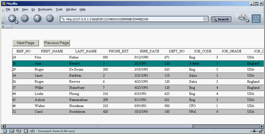This screenshot has height=134, width=265.
Task: Click the Forward navigation arrow button
Action: pyautogui.click(x=25, y=18)
